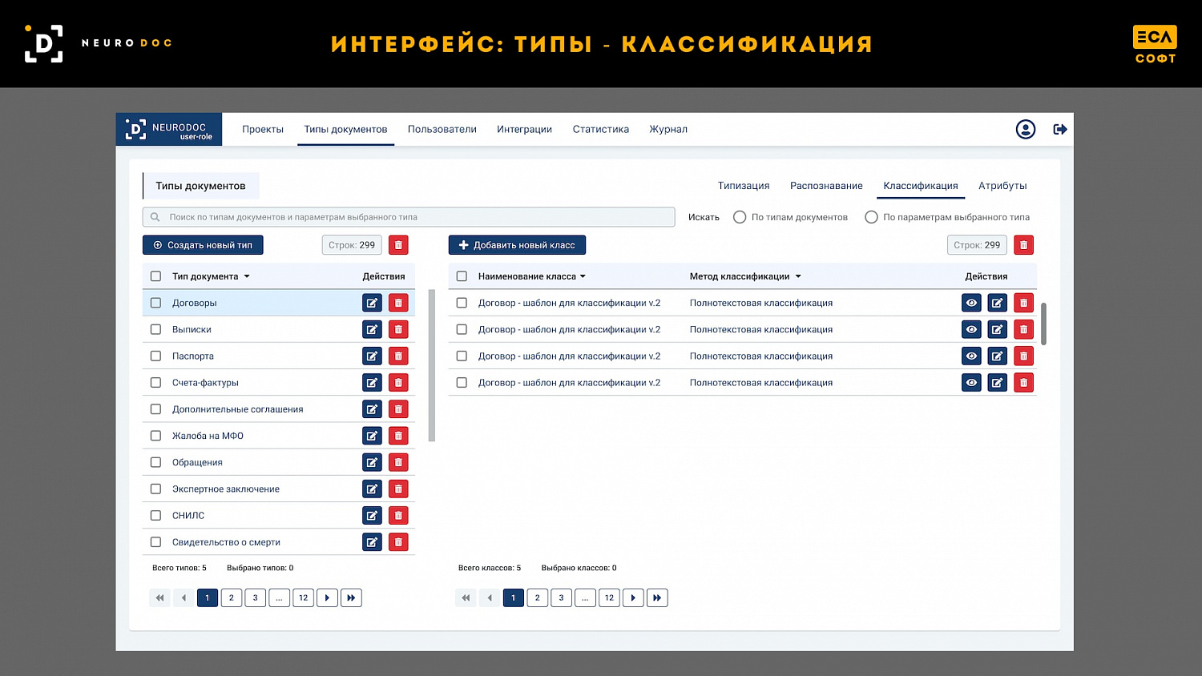Open Строк: 299 selector above types table
1202x676 pixels.
click(351, 245)
